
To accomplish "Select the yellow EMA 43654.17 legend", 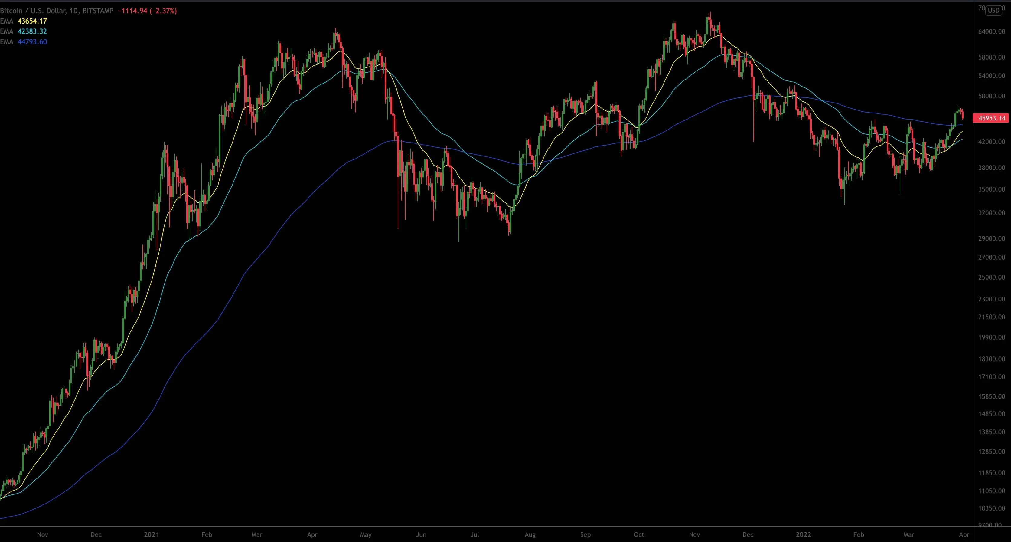I will pos(24,21).
